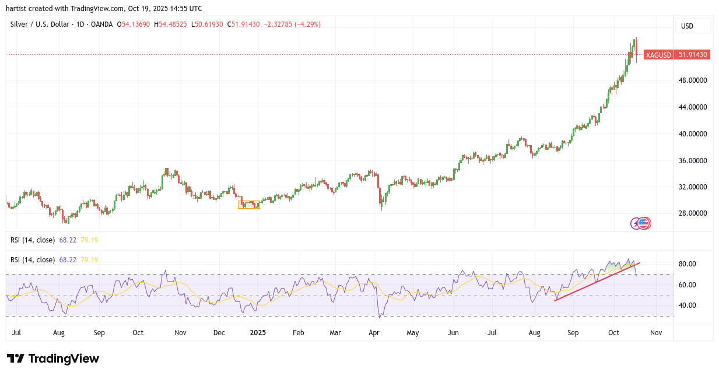
Task: Click the OANDA data source label
Action: click(101, 24)
